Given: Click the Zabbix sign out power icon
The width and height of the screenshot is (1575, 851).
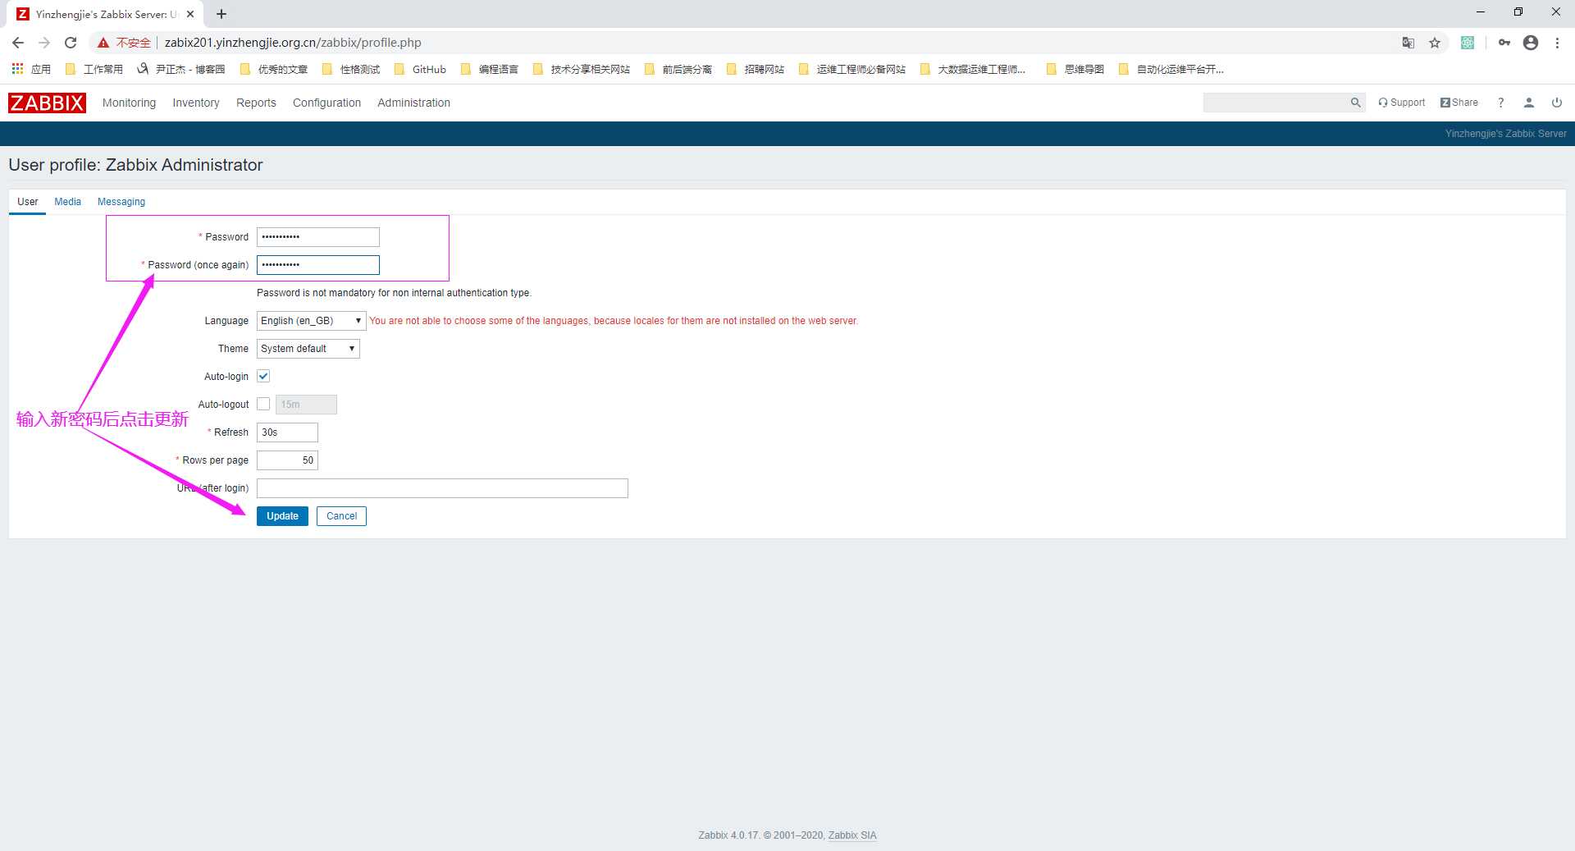Looking at the screenshot, I should click(1556, 103).
